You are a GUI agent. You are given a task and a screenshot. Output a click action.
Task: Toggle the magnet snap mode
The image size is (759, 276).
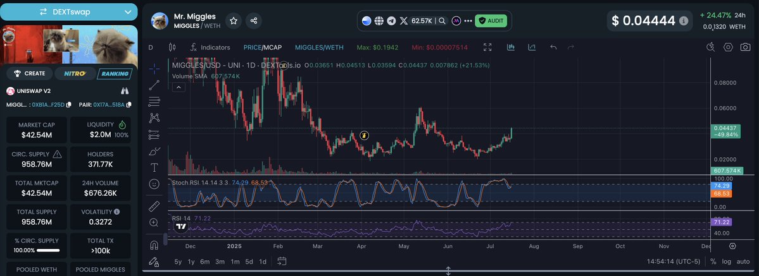[x=154, y=244]
